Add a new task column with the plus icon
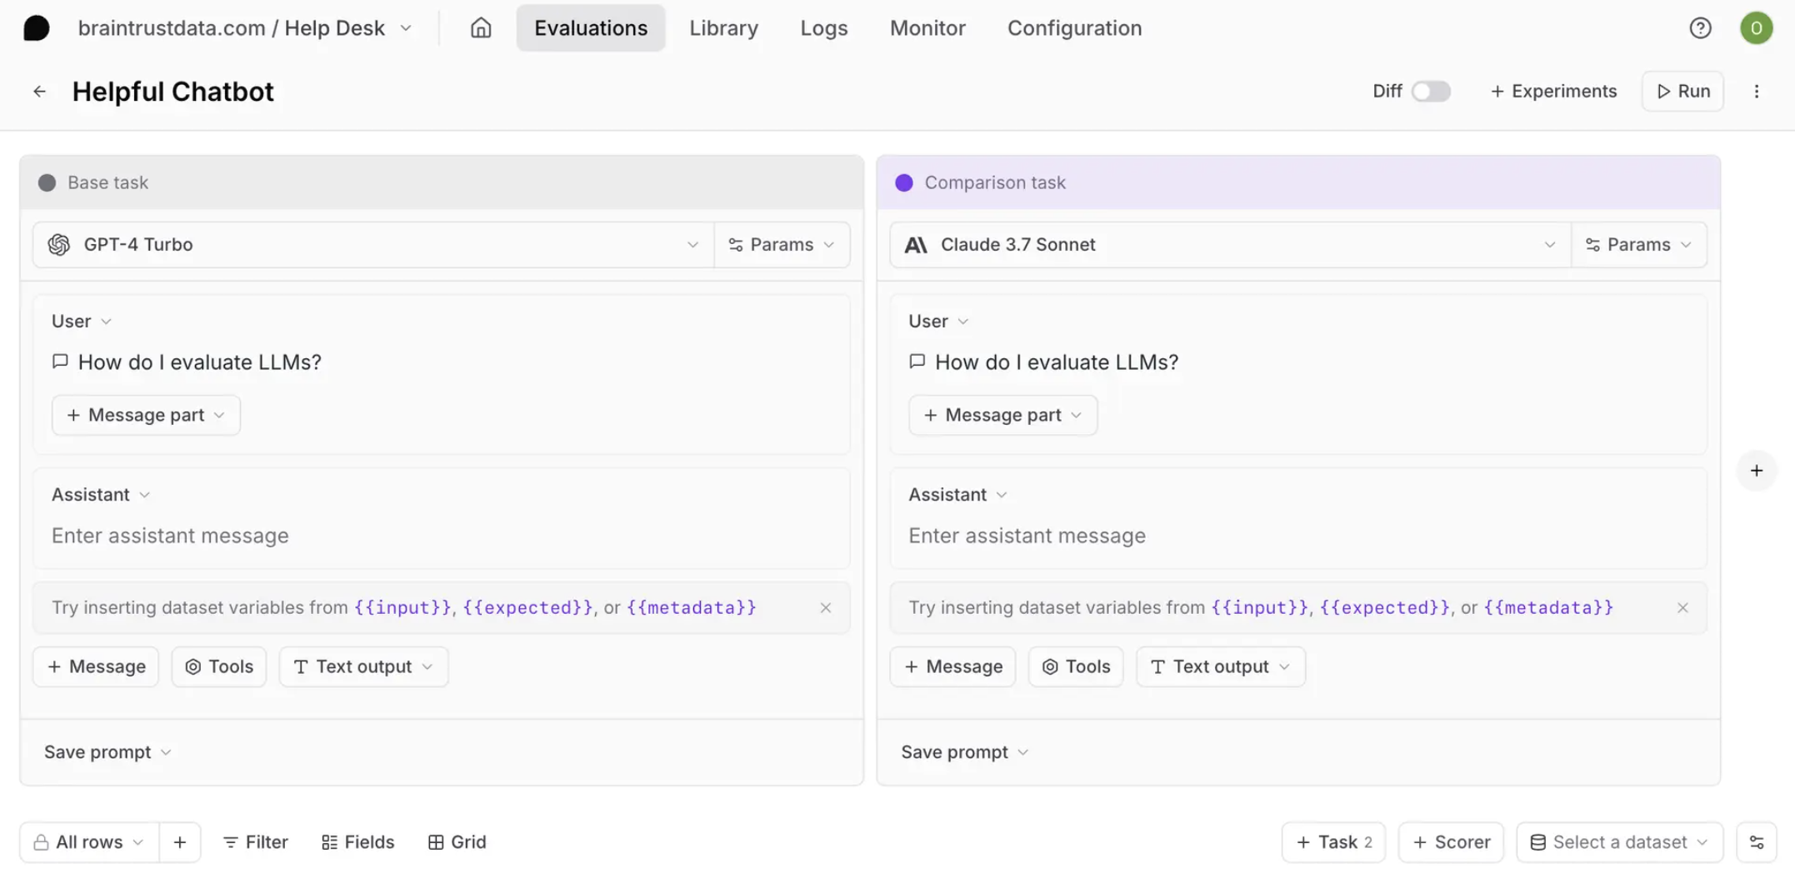Image resolution: width=1795 pixels, height=888 pixels. point(1756,471)
